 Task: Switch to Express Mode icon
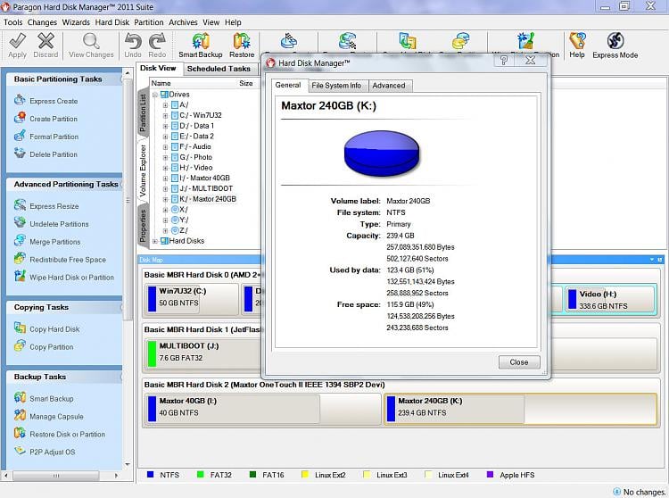pos(615,41)
